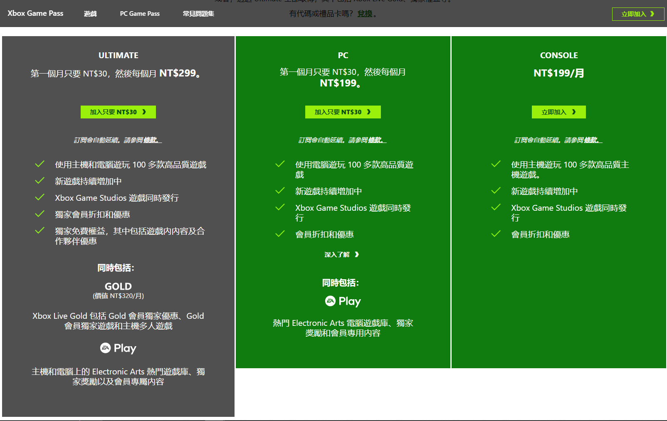Click checkmark beside 獨家會員折扣和優惠
The image size is (667, 421).
click(x=40, y=214)
